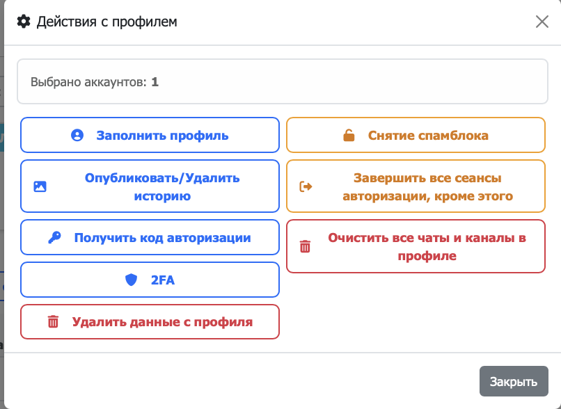The height and width of the screenshot is (409, 561).
Task: Click Удалить данные с профиля
Action: pyautogui.click(x=150, y=321)
